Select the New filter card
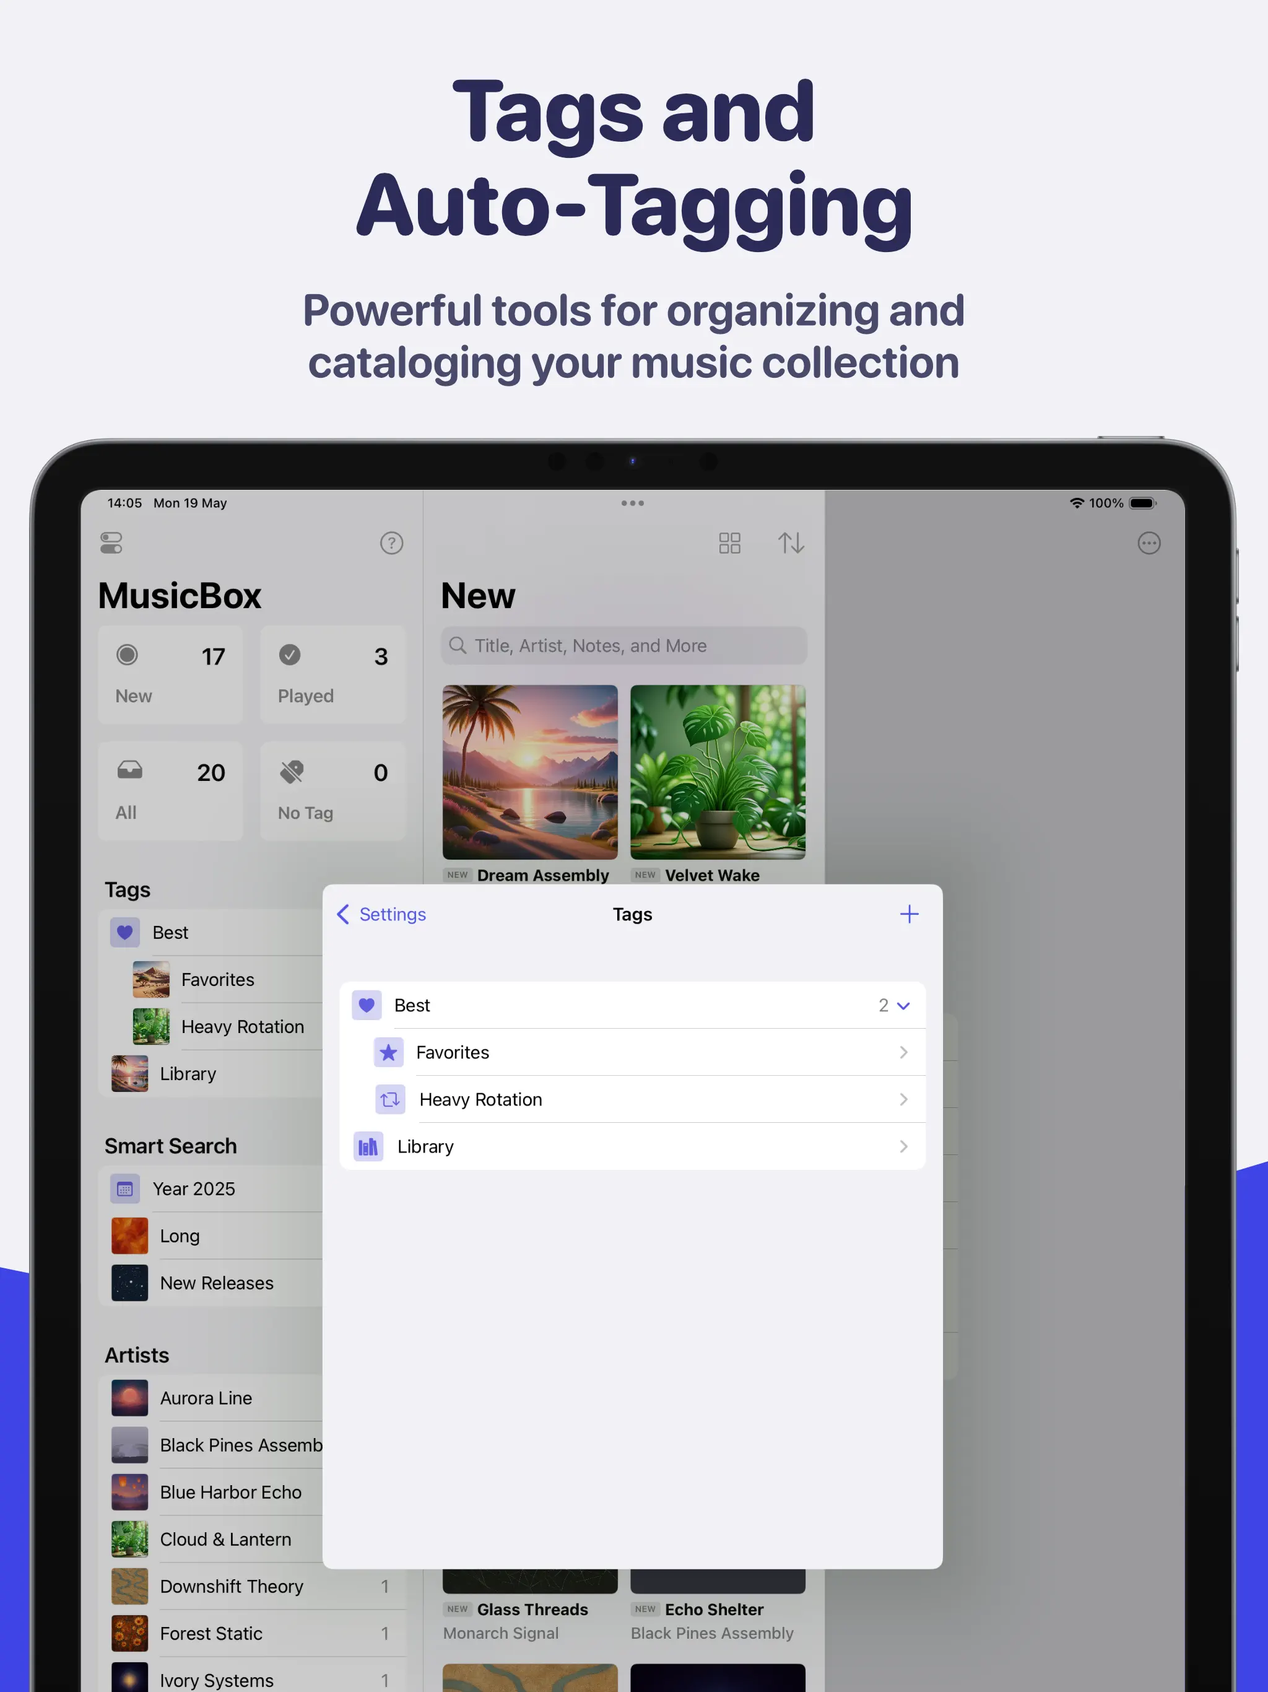Viewport: 1268px width, 1692px height. [x=170, y=674]
